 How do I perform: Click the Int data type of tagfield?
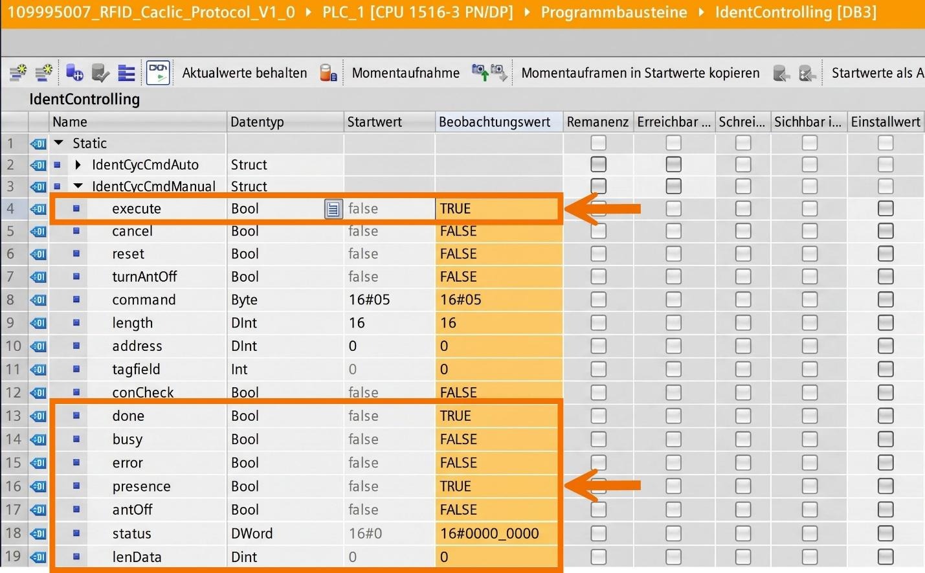coord(285,369)
